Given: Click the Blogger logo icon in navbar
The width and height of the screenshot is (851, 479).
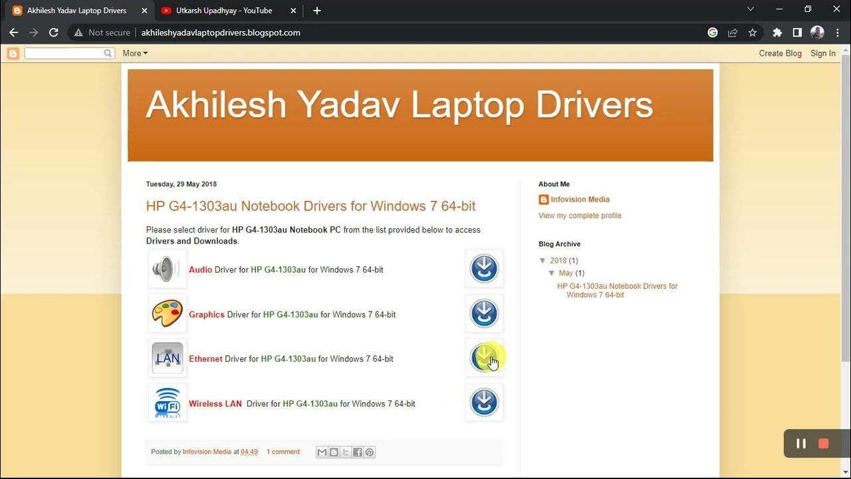Looking at the screenshot, I should (x=13, y=53).
